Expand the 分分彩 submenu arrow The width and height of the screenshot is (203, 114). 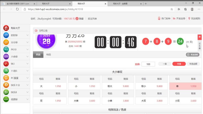click(x=27, y=42)
